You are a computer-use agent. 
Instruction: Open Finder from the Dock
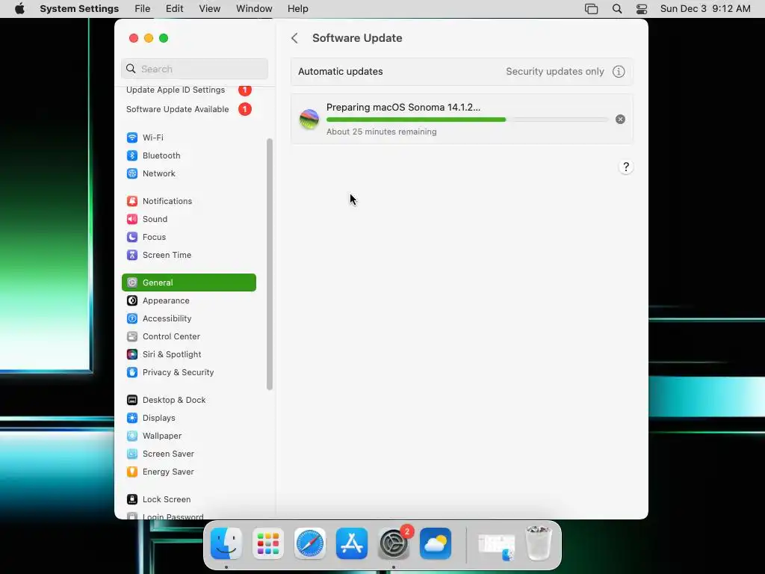click(x=226, y=543)
